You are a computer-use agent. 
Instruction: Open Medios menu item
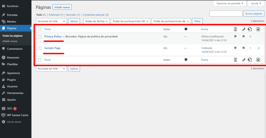click(x=11, y=21)
